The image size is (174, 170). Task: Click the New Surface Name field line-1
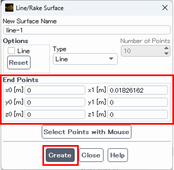point(87,30)
